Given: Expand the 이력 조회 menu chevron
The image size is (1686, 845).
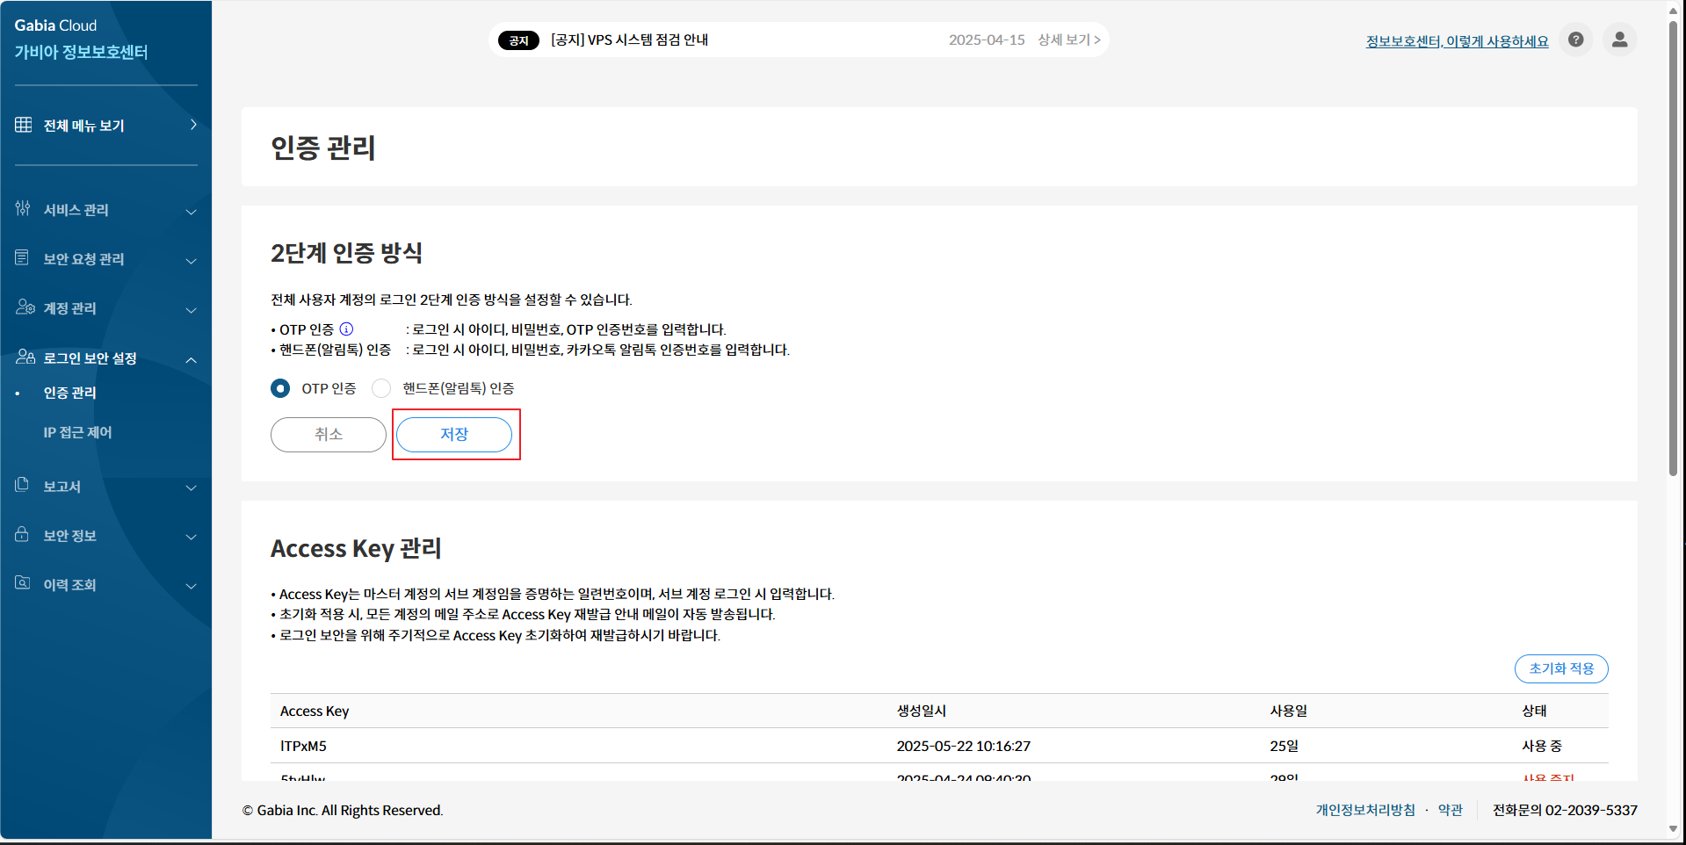Looking at the screenshot, I should click(x=191, y=586).
